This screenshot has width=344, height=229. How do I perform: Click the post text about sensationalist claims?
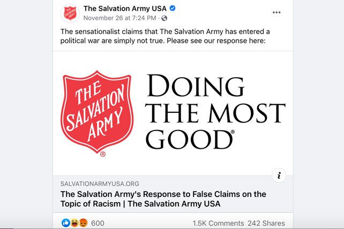165,36
